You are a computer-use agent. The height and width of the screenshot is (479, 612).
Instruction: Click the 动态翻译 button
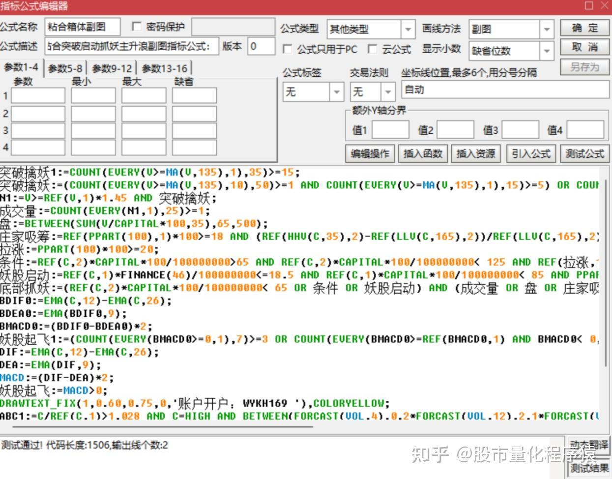tap(589, 446)
